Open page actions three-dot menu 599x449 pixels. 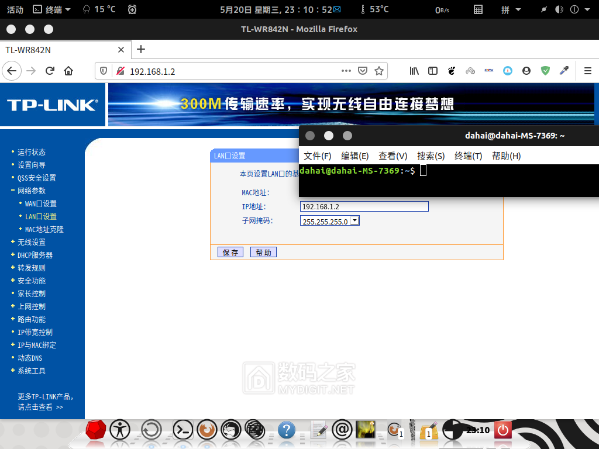click(346, 71)
